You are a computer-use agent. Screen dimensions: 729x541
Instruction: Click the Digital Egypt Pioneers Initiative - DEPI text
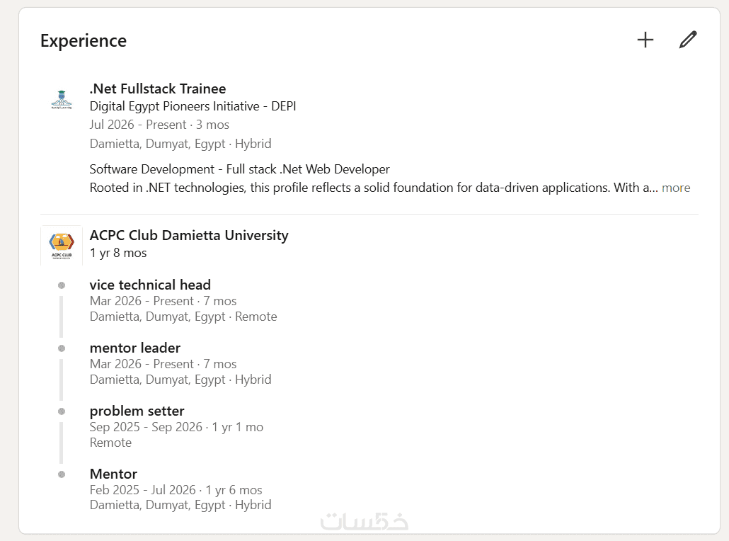tap(193, 106)
